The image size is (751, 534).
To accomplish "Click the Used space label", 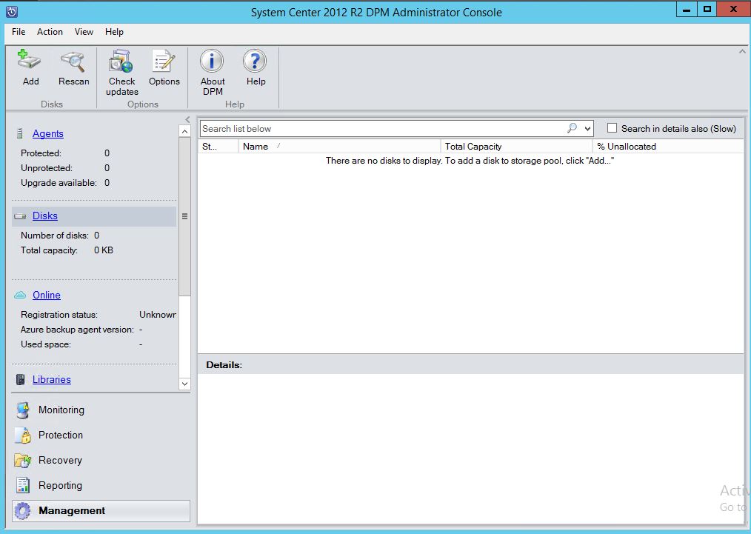I will (x=45, y=344).
